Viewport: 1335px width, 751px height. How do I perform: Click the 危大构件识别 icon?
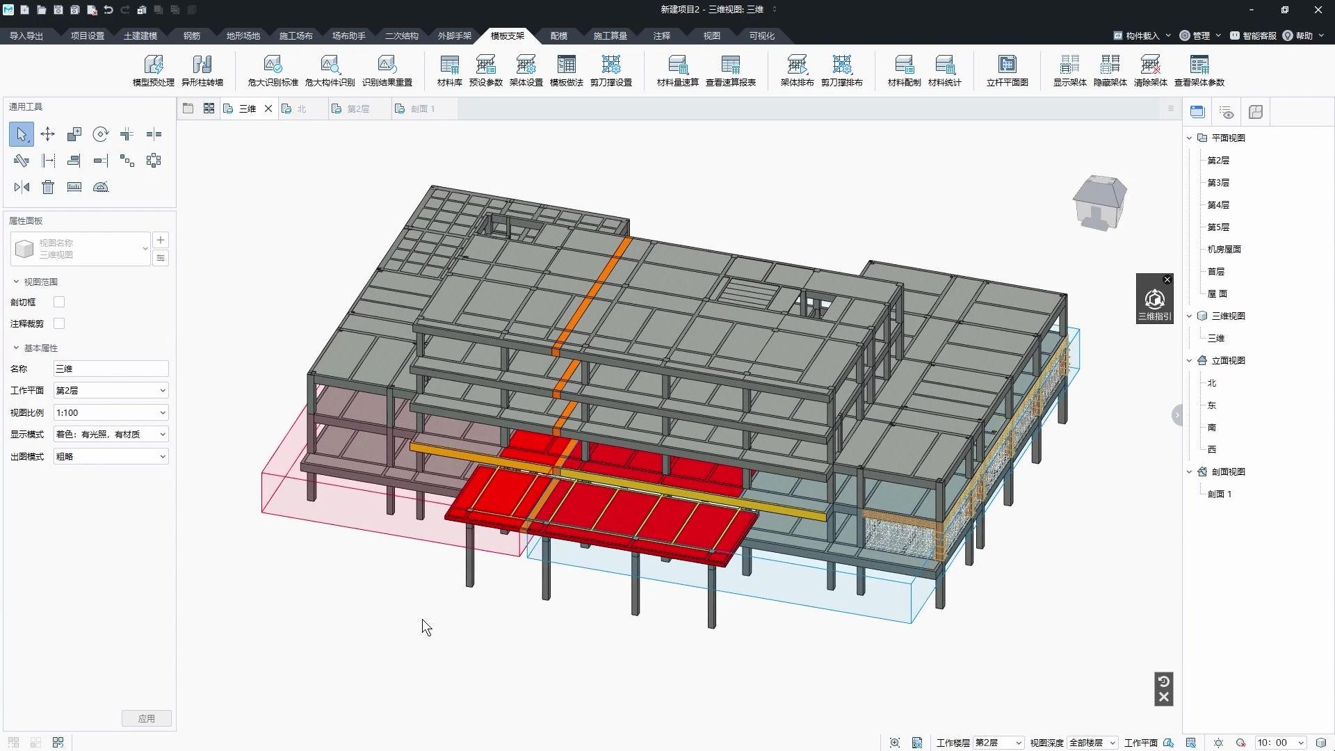coord(330,65)
